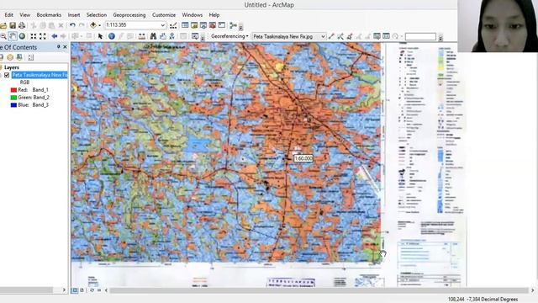Open the Find binoculars tool
This screenshot has height=303, width=538.
[153, 36]
